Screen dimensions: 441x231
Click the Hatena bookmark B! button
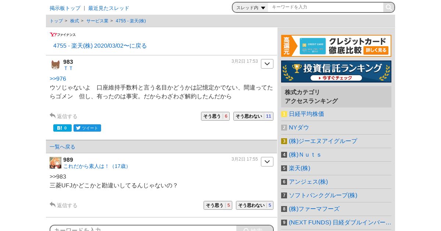click(x=62, y=128)
